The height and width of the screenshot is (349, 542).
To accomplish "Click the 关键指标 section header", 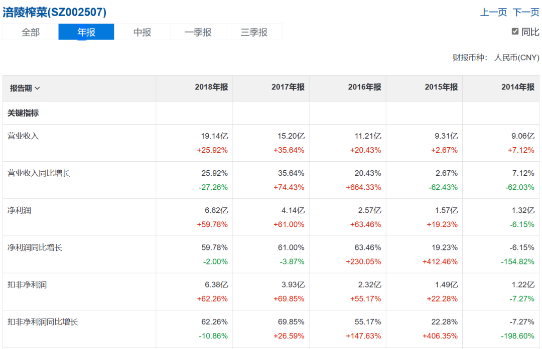I will [x=23, y=113].
